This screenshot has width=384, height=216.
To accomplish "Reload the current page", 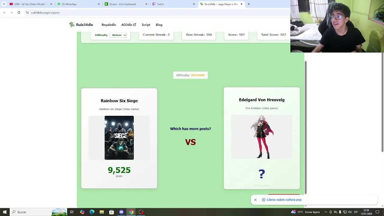I will click(19, 13).
